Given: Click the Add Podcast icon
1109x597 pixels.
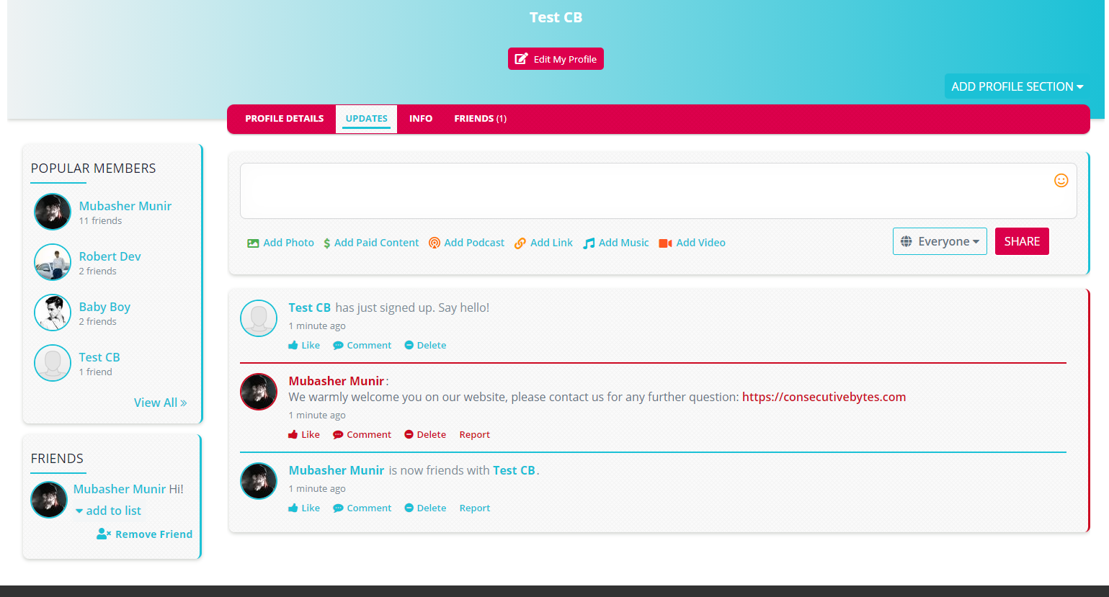Looking at the screenshot, I should point(435,243).
